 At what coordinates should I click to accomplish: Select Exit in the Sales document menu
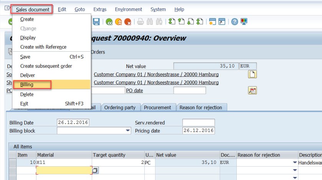(x=52, y=103)
